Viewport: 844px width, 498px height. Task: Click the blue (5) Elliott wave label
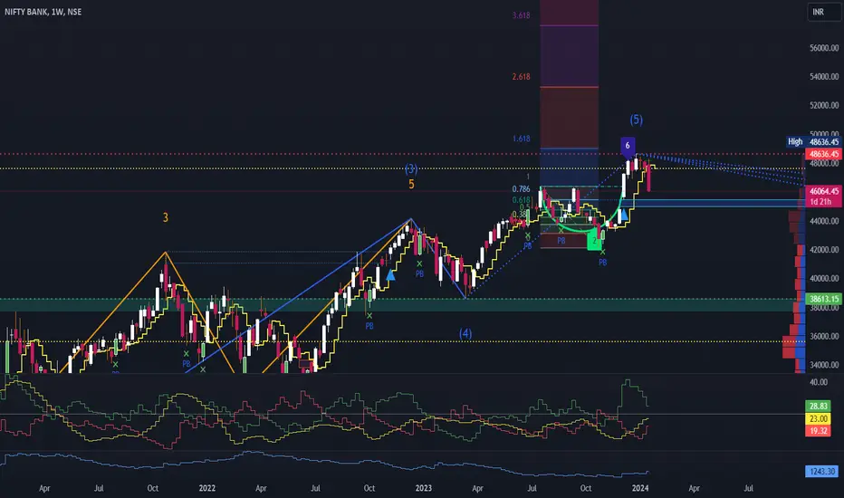(637, 120)
